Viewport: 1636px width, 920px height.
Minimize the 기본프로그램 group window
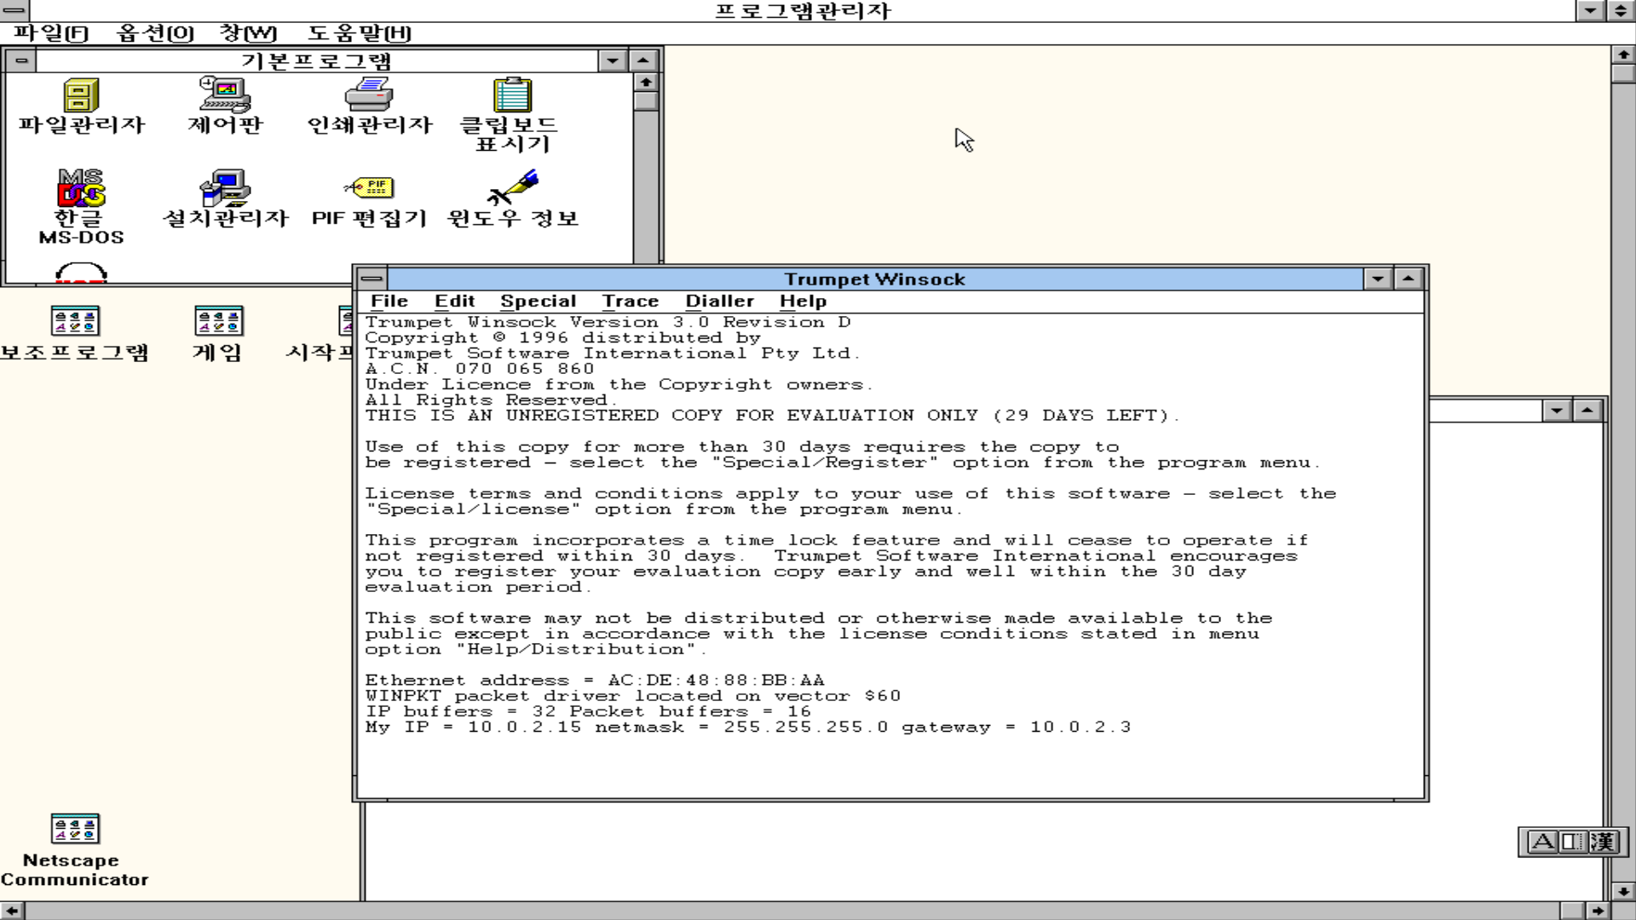coord(613,60)
